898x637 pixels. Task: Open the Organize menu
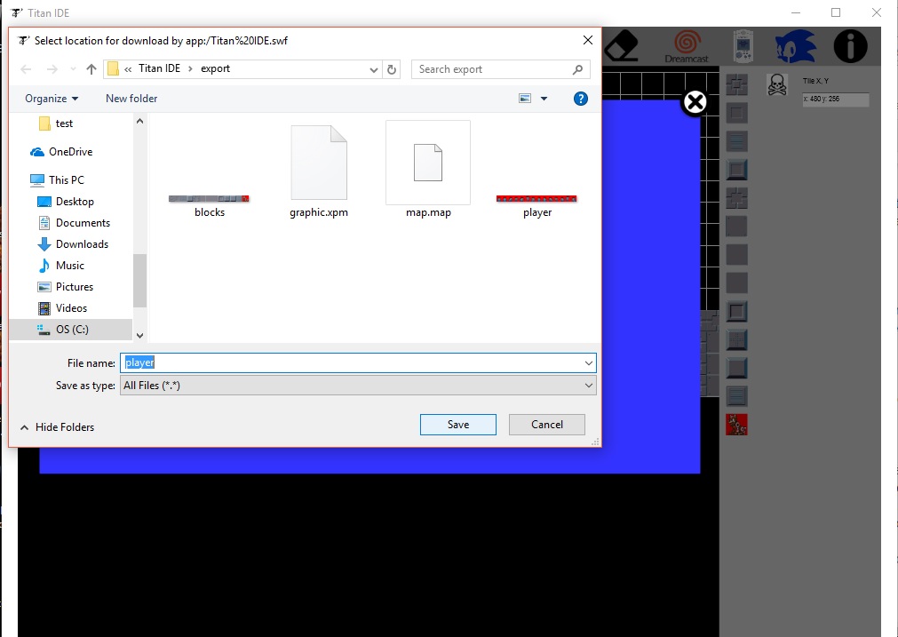[52, 99]
